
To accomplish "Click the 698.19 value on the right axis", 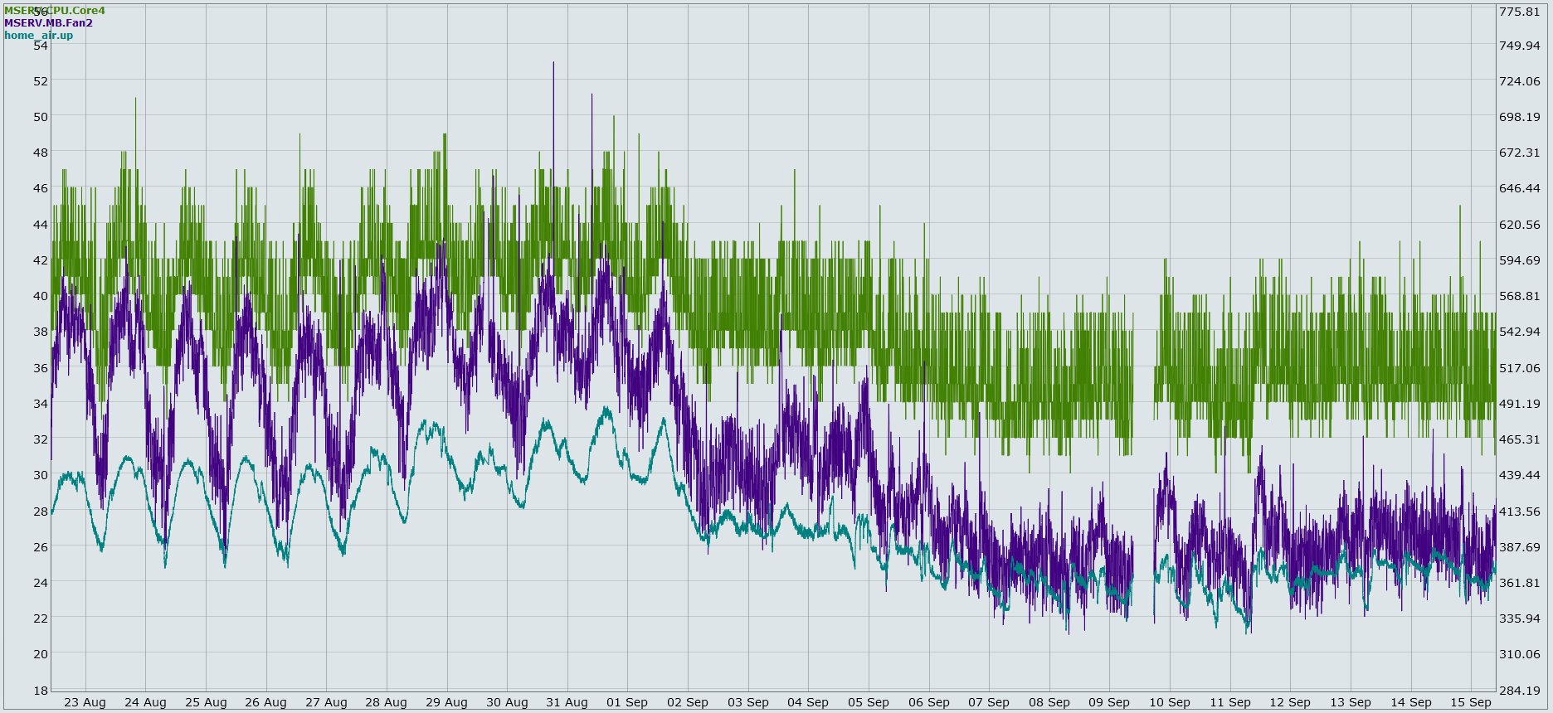I will [1520, 117].
